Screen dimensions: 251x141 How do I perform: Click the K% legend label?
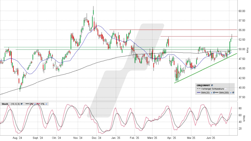(x=42, y=104)
